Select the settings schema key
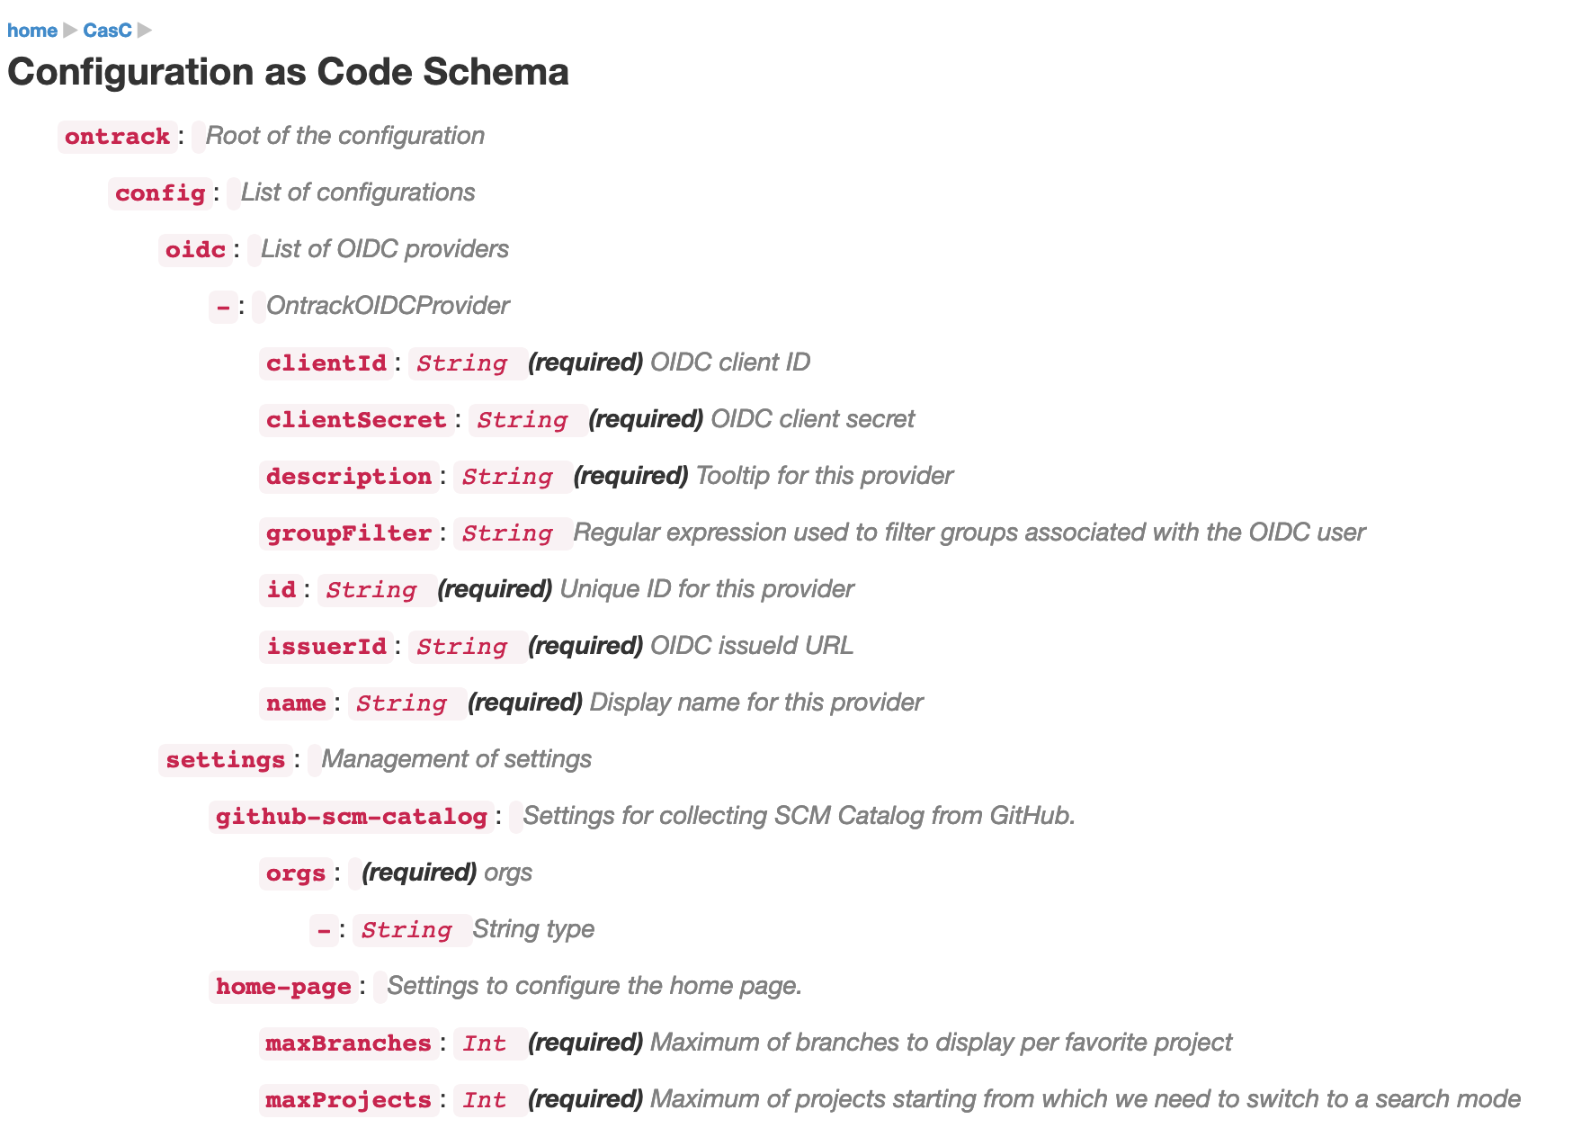 [x=225, y=760]
